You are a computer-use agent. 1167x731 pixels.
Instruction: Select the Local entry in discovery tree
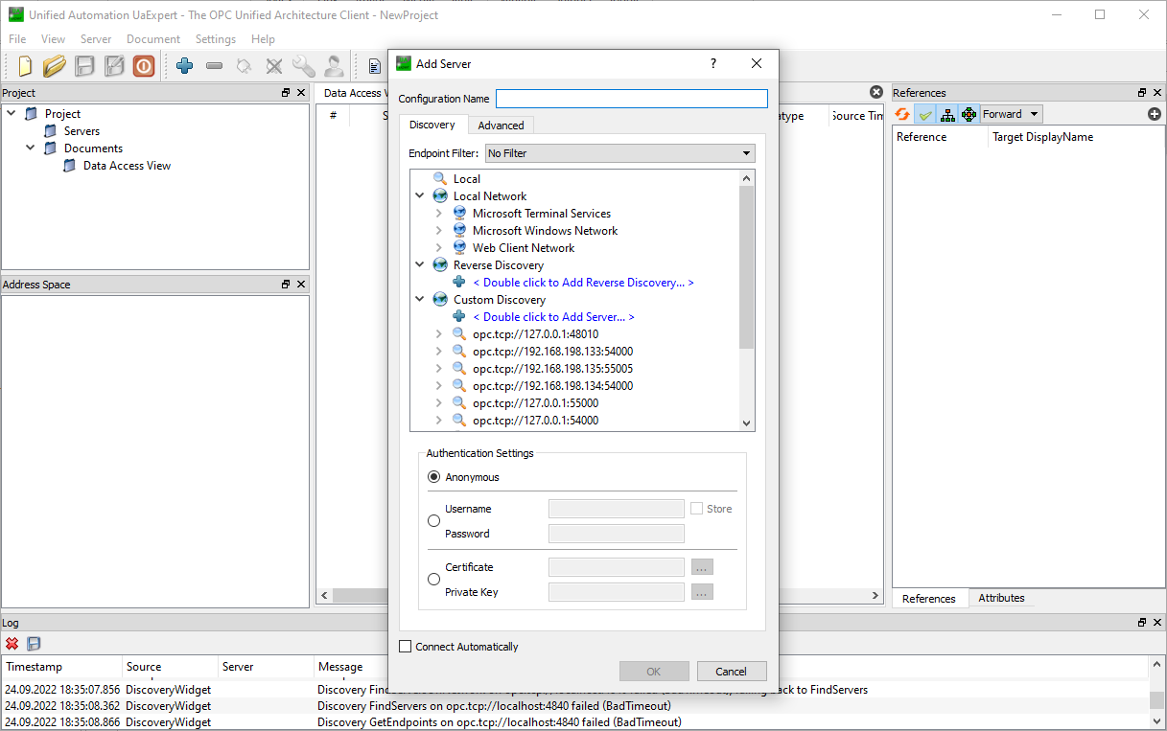pos(467,179)
